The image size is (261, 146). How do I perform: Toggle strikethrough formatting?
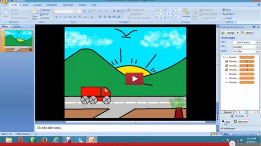pyautogui.click(x=70, y=17)
